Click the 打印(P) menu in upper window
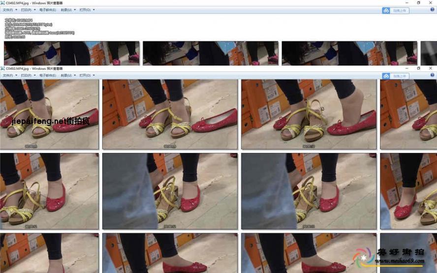 28,10
